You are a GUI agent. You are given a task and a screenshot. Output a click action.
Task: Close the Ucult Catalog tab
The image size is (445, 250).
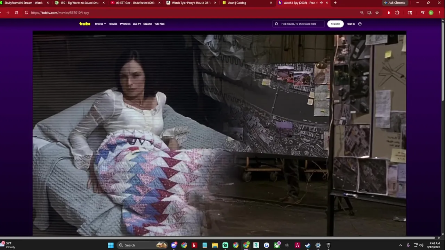click(271, 3)
